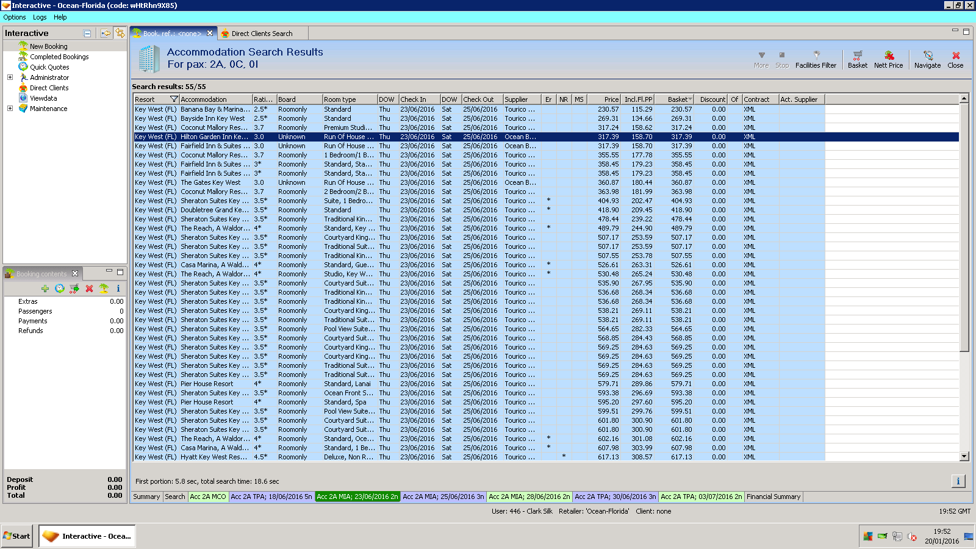Click the clock icon in Booking contents toolbar

59,289
